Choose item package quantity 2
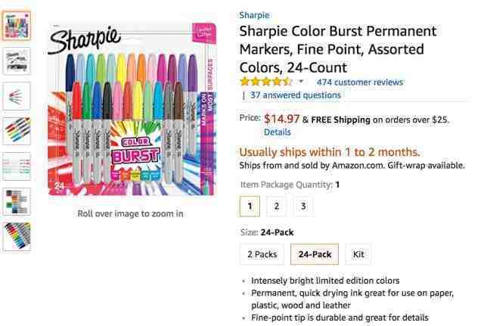 (276, 206)
